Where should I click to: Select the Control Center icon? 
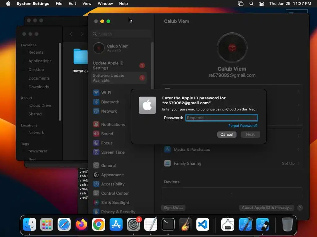96,193
